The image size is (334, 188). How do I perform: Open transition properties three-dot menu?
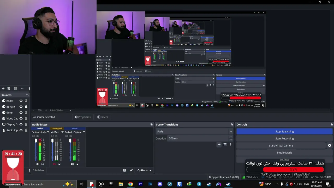(x=231, y=145)
